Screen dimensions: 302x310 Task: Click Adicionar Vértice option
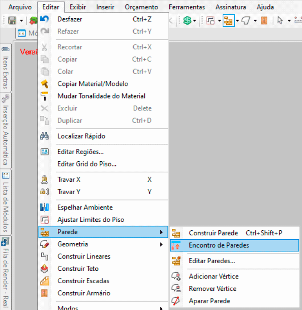(x=213, y=277)
